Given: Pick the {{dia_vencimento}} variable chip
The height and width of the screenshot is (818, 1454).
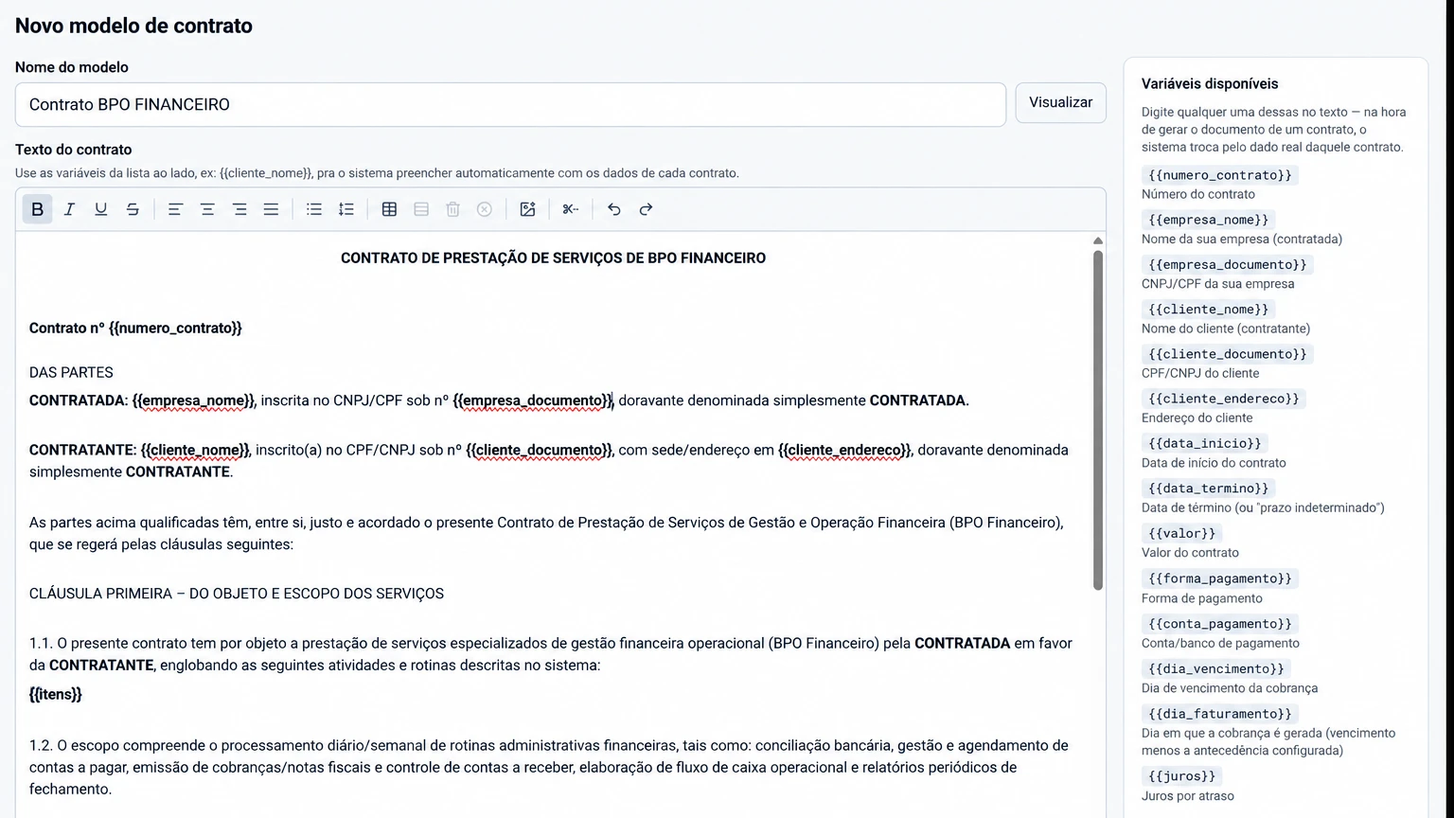Looking at the screenshot, I should tap(1215, 668).
